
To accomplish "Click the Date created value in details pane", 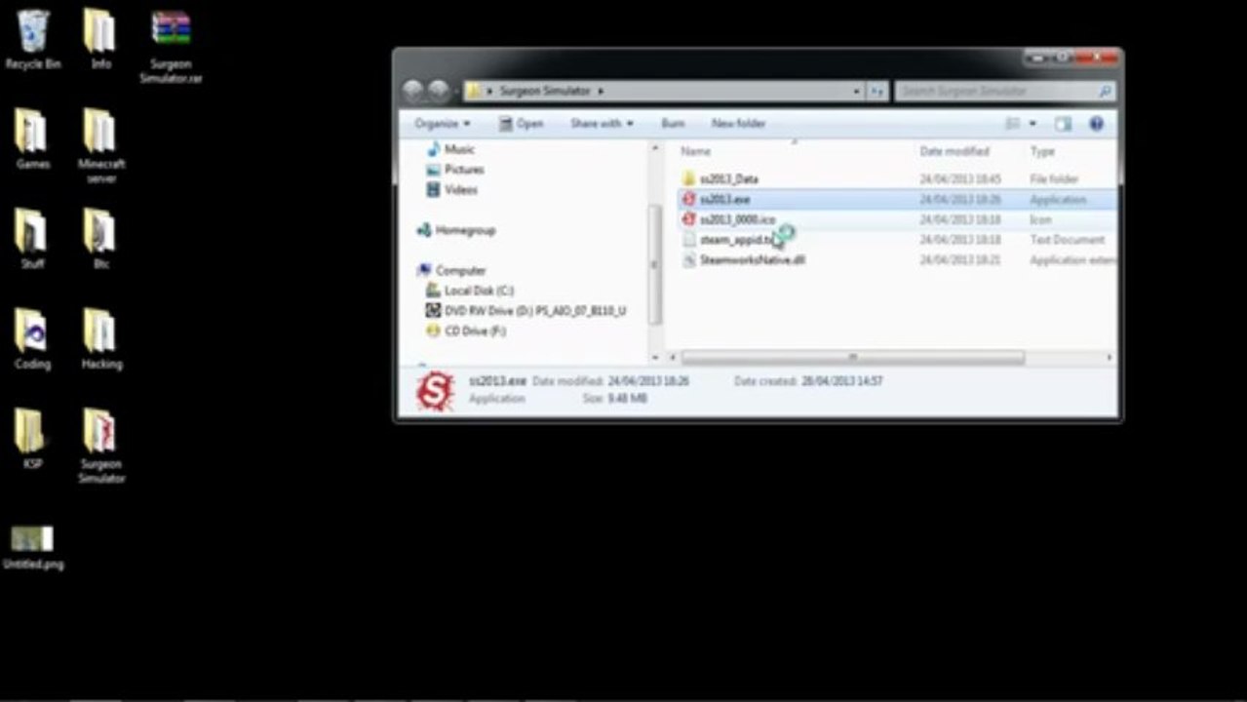I will point(840,381).
